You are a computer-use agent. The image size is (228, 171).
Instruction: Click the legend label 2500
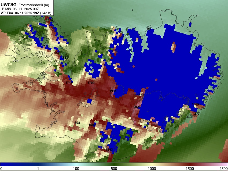224,169
